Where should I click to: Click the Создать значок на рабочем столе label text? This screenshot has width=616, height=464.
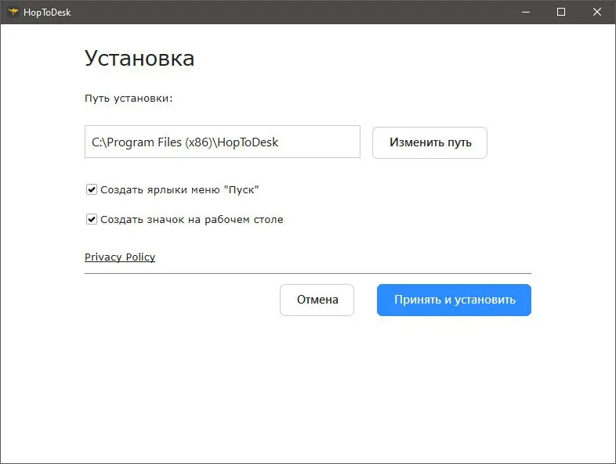pyautogui.click(x=192, y=220)
